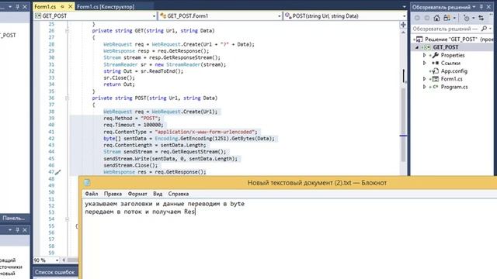Open Solution Explorer window options dropdown arrow

[474, 7]
